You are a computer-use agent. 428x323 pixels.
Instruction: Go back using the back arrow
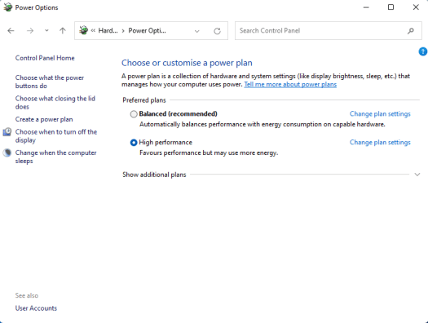click(x=11, y=30)
